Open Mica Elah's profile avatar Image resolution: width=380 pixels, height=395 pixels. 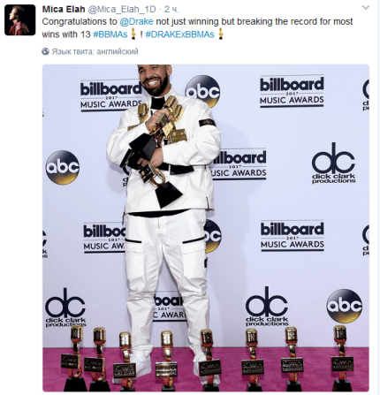20,19
